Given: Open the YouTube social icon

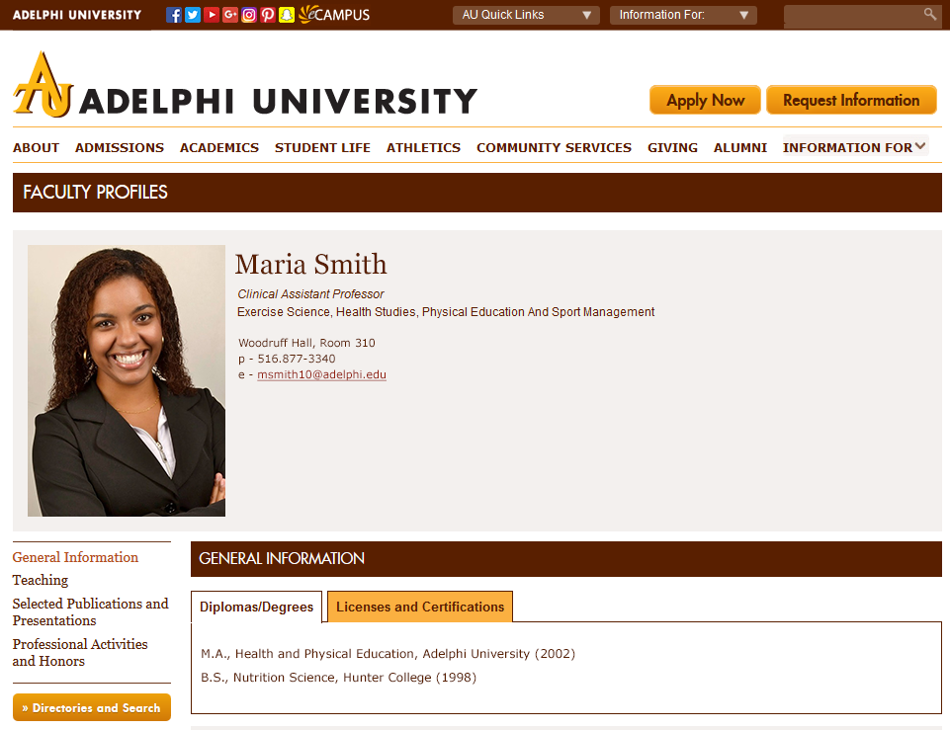Looking at the screenshot, I should 212,15.
